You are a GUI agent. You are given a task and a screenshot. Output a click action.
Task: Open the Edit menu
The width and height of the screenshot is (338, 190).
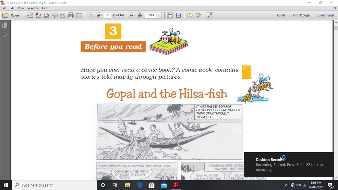(x=12, y=8)
